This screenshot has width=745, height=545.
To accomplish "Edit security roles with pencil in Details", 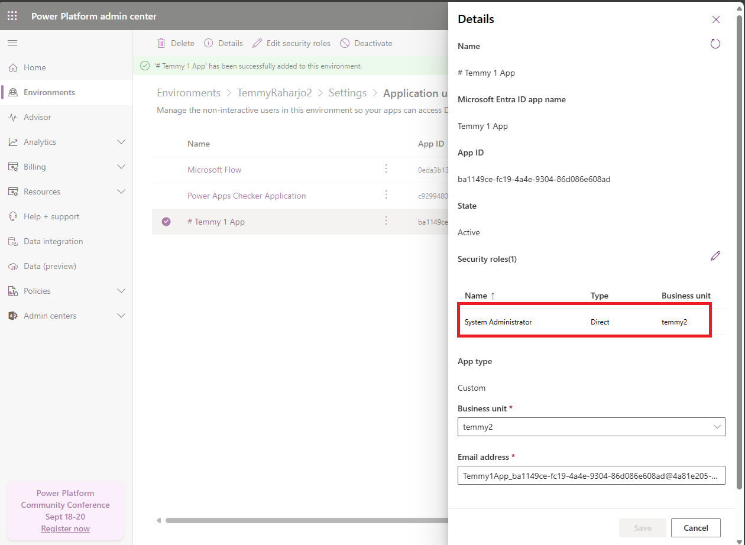I will click(715, 256).
